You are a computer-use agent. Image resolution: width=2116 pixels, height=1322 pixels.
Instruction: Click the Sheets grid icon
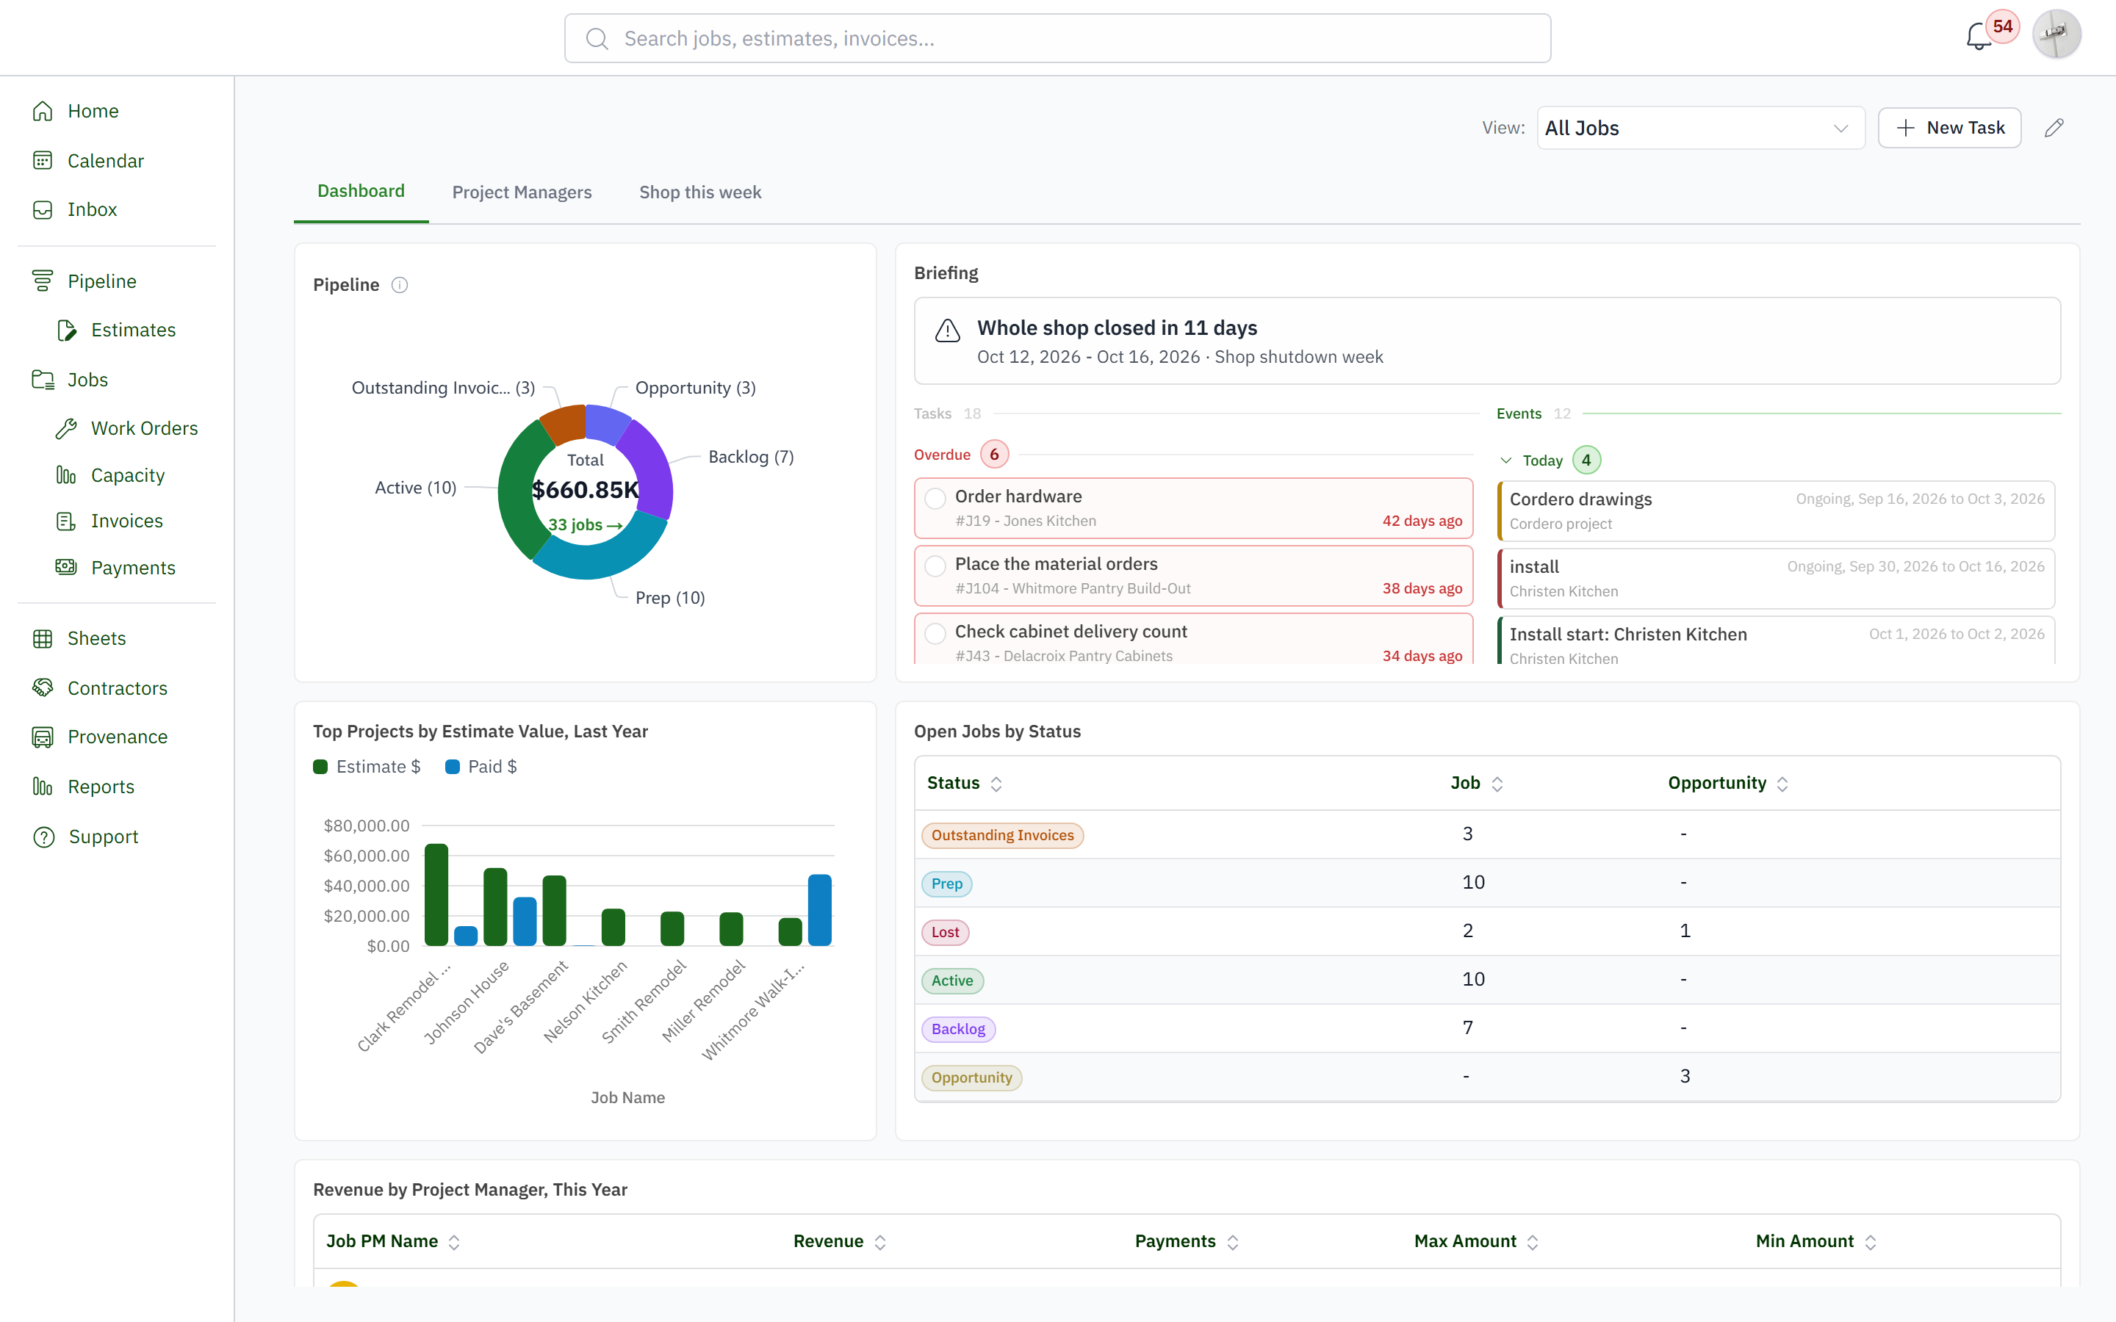[43, 638]
